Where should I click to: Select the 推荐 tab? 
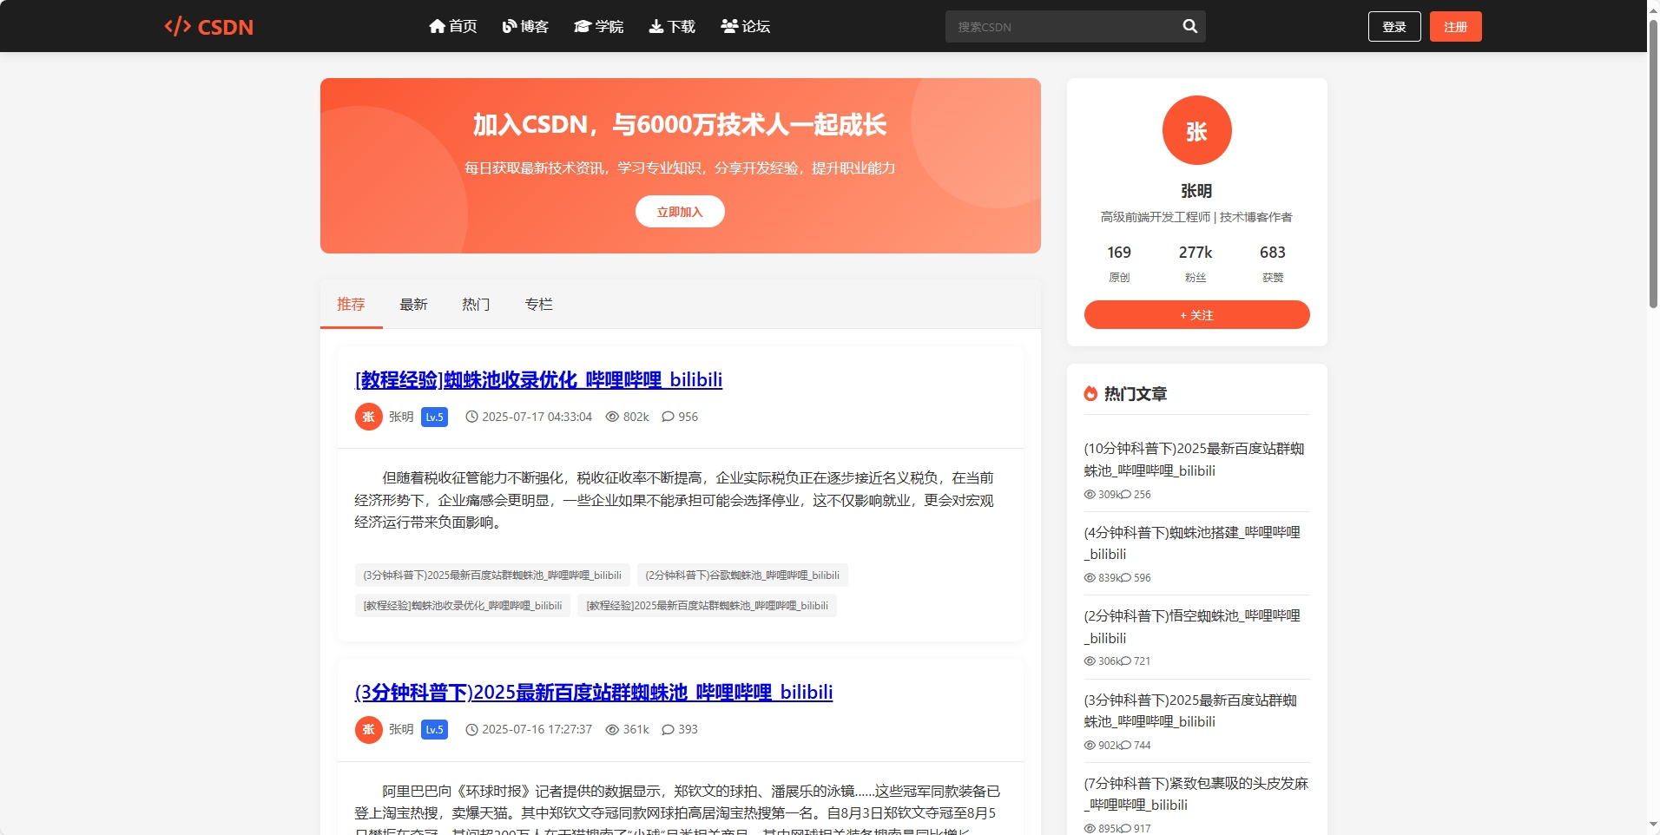(351, 304)
